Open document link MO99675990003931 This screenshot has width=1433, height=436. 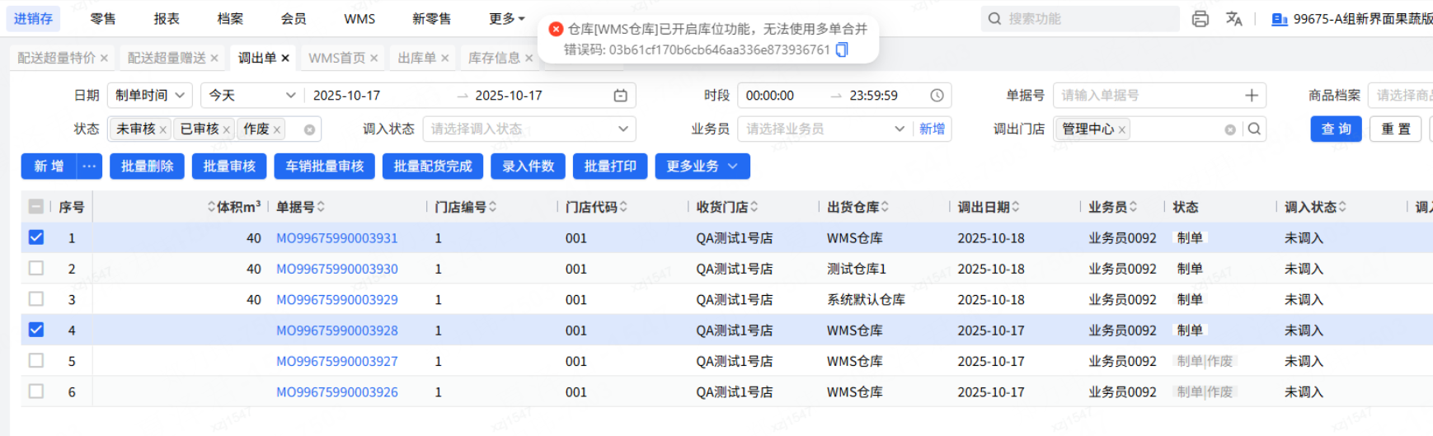pyautogui.click(x=336, y=238)
